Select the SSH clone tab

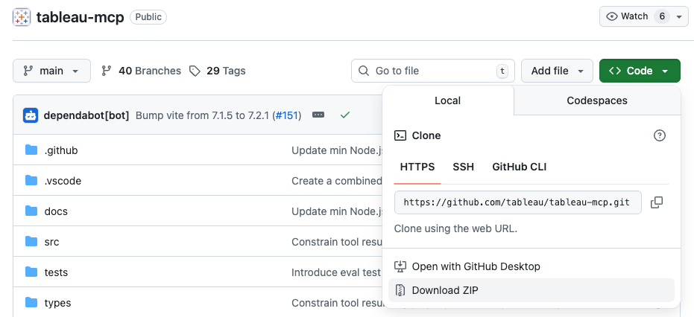pyautogui.click(x=464, y=167)
